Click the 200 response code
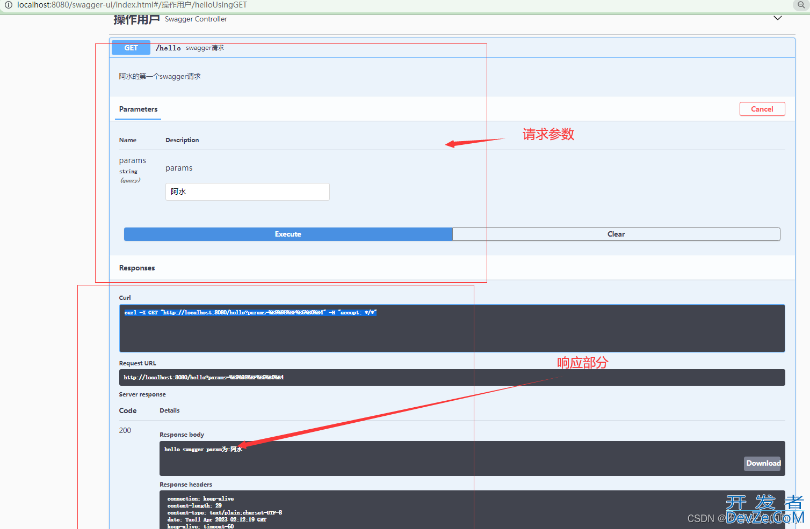 pyautogui.click(x=125, y=430)
